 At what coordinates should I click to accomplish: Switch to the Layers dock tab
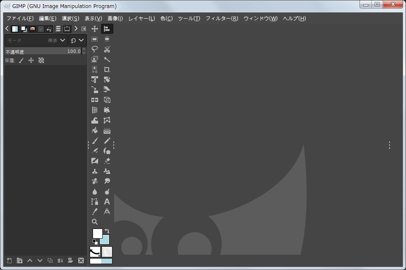click(x=58, y=29)
